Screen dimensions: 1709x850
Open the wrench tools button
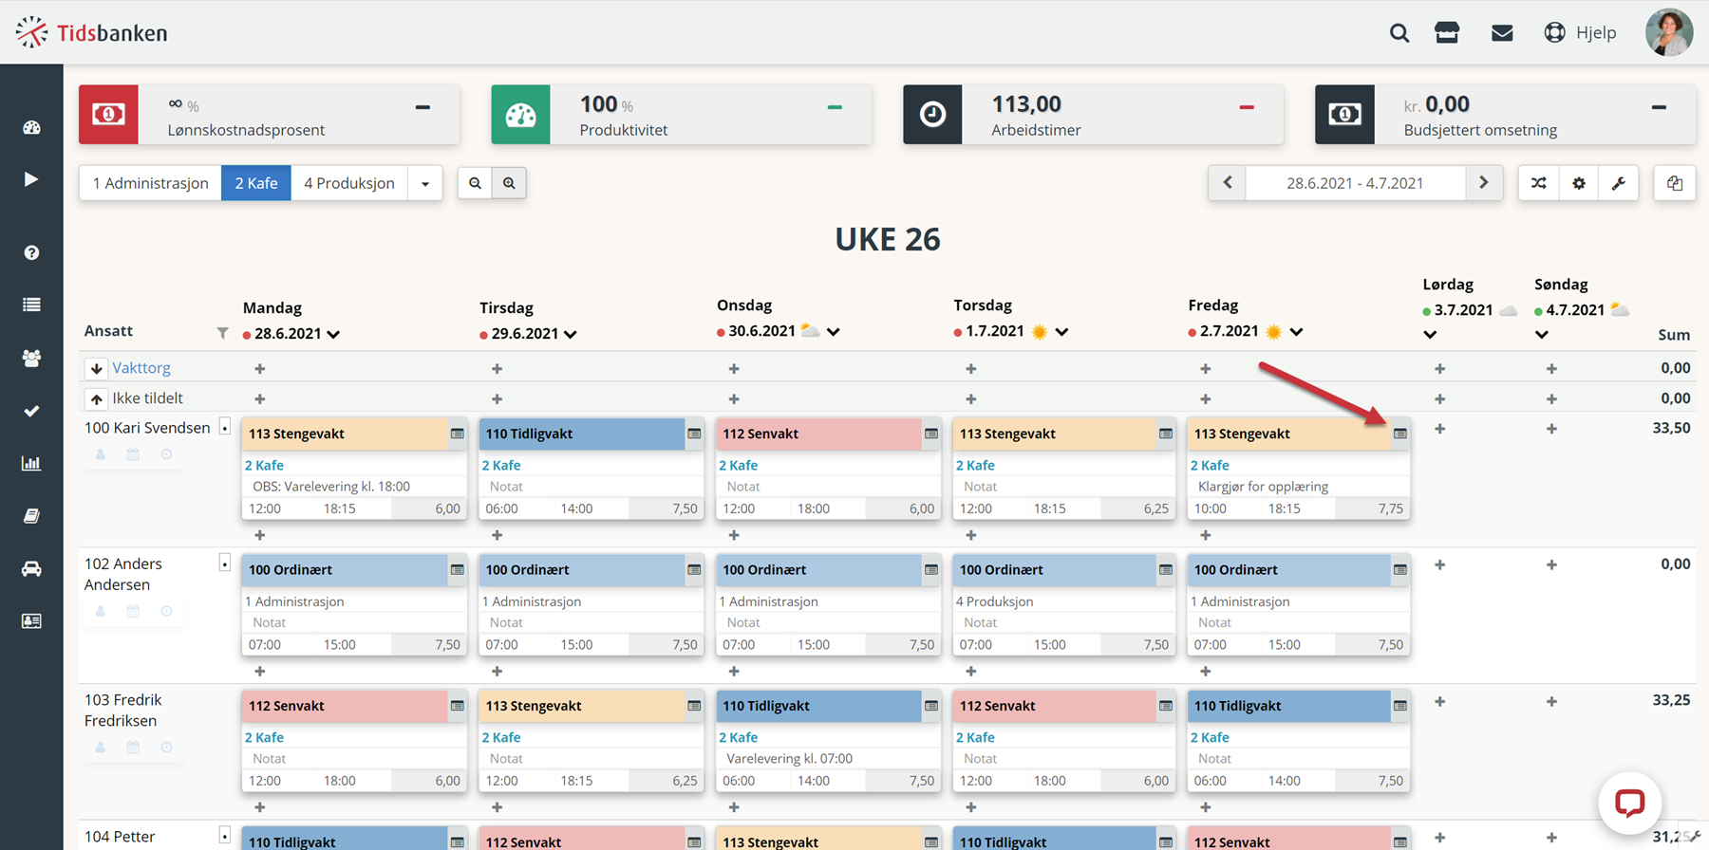pos(1619,183)
